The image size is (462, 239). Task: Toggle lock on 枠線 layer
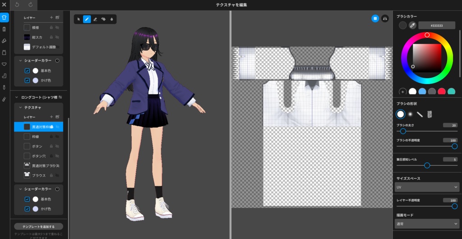point(51,137)
